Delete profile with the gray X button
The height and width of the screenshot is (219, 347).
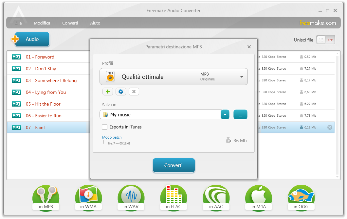pyautogui.click(x=134, y=92)
